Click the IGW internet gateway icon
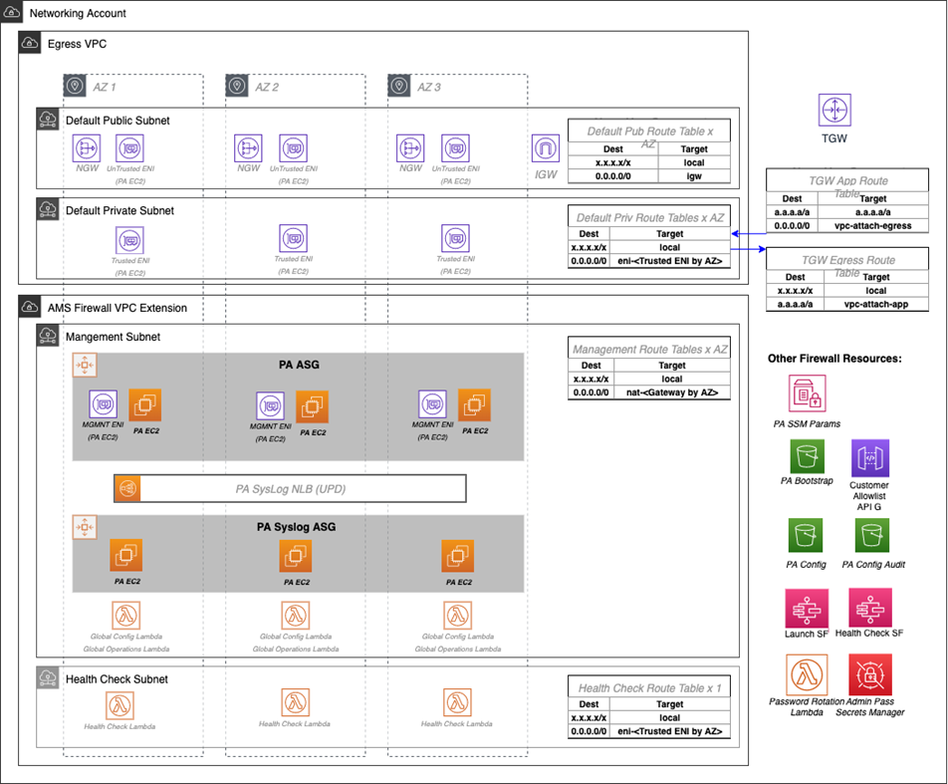Screen dimensions: 948x784 click(547, 147)
